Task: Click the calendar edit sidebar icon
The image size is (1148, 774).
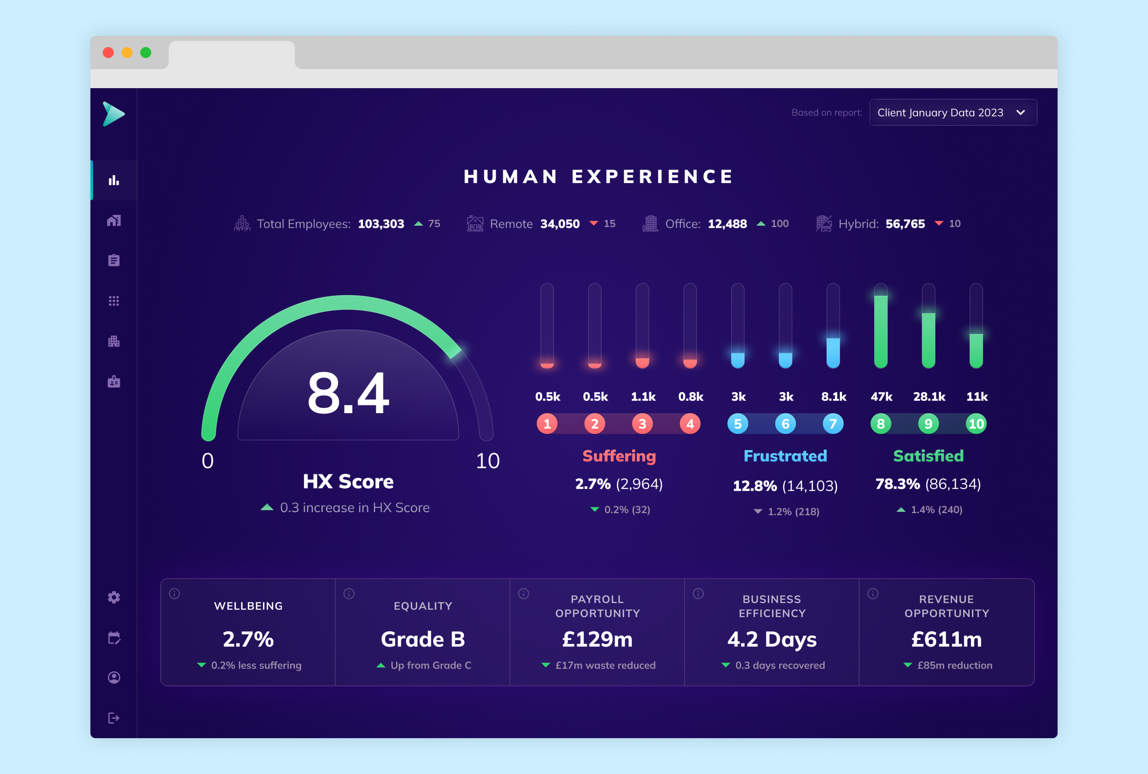Action: point(114,638)
